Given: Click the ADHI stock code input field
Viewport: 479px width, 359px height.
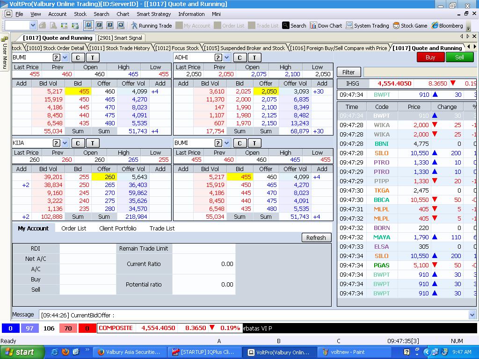Looking at the screenshot, I should [x=193, y=57].
